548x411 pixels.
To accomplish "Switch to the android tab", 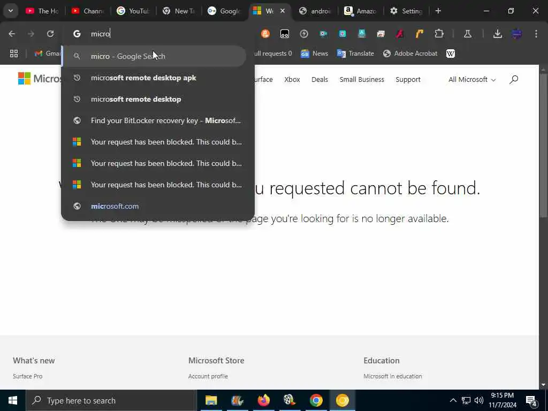I will point(315,11).
